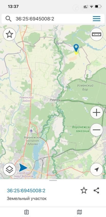Add parcel to favorites via bottom star
This screenshot has height=217, width=106.
pyautogui.click(x=84, y=190)
